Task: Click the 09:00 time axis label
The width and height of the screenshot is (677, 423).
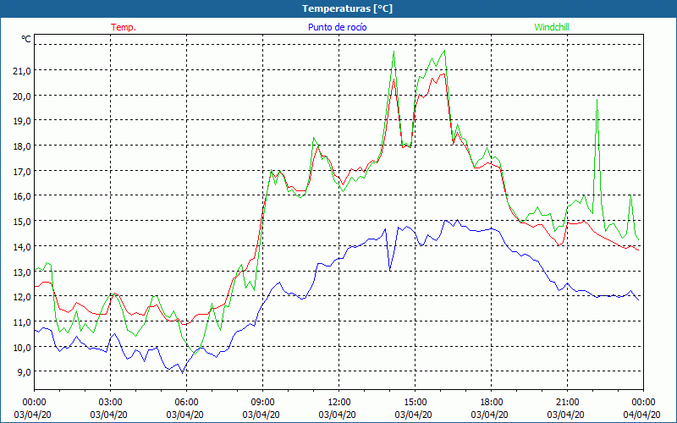Action: 262,403
